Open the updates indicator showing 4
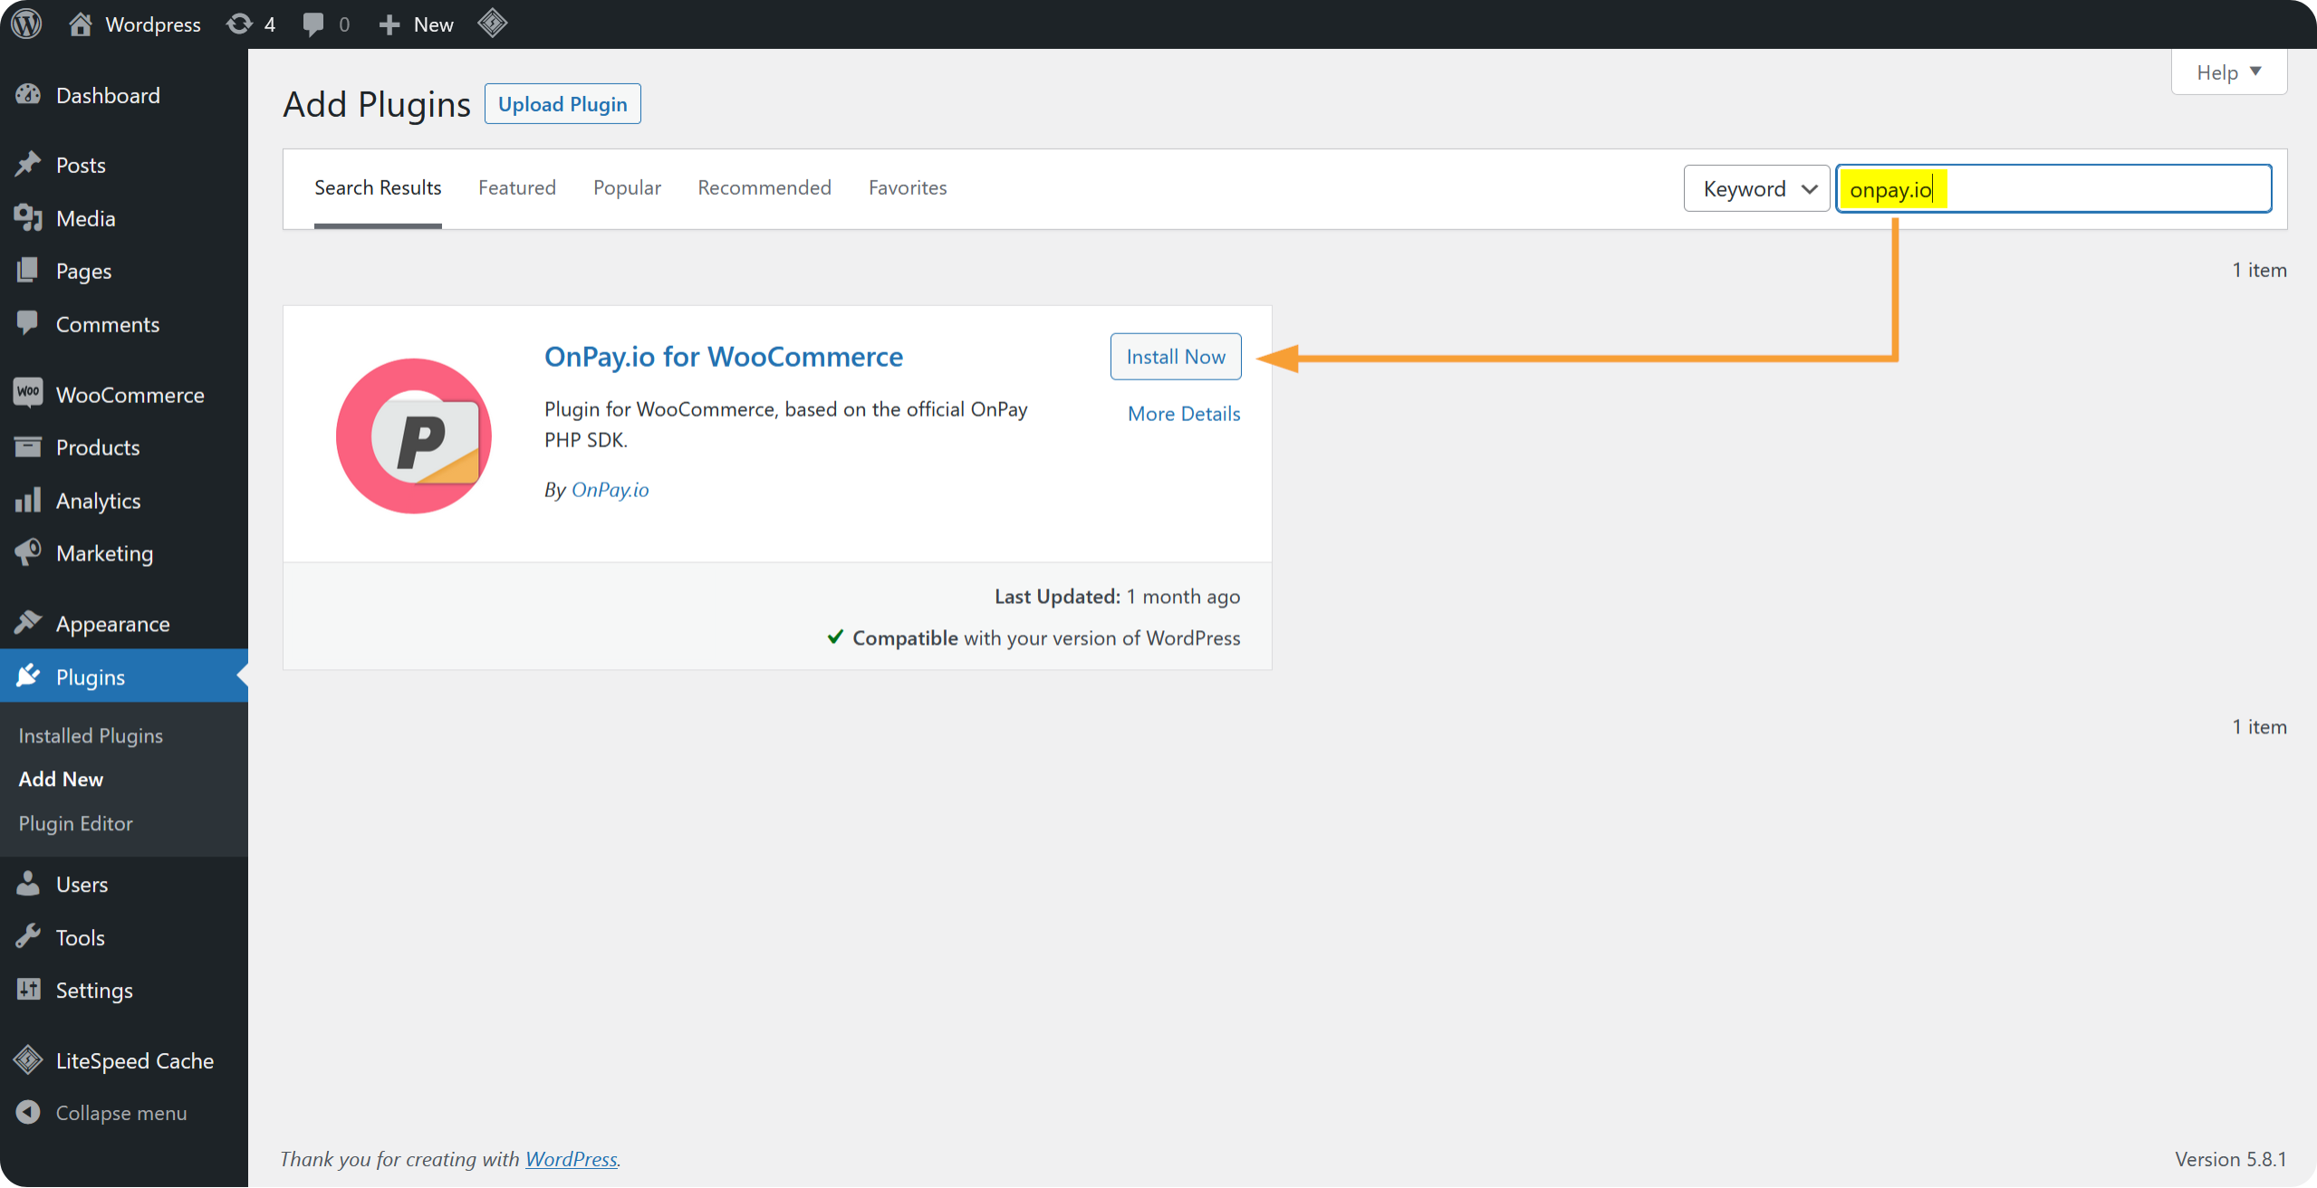 (250, 24)
